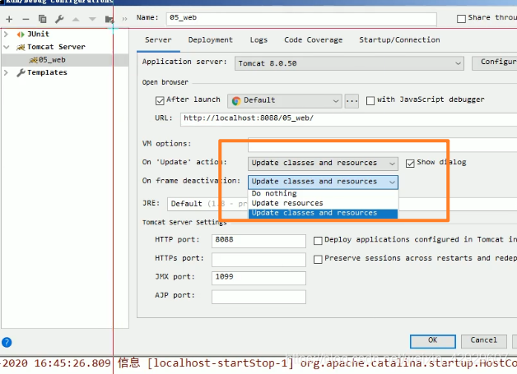
Task: Click the Configure button
Action: 494,63
